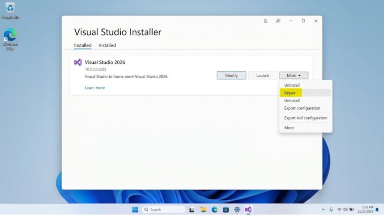Expand the More dropdown button
The width and height of the screenshot is (384, 216).
[x=294, y=75]
